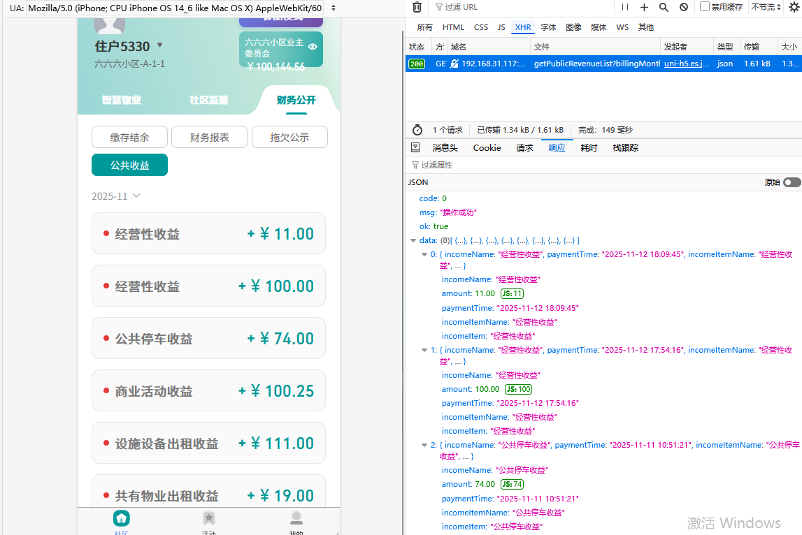The width and height of the screenshot is (802, 535).
Task: Toggle balance visibility eye icon
Action: click(313, 47)
